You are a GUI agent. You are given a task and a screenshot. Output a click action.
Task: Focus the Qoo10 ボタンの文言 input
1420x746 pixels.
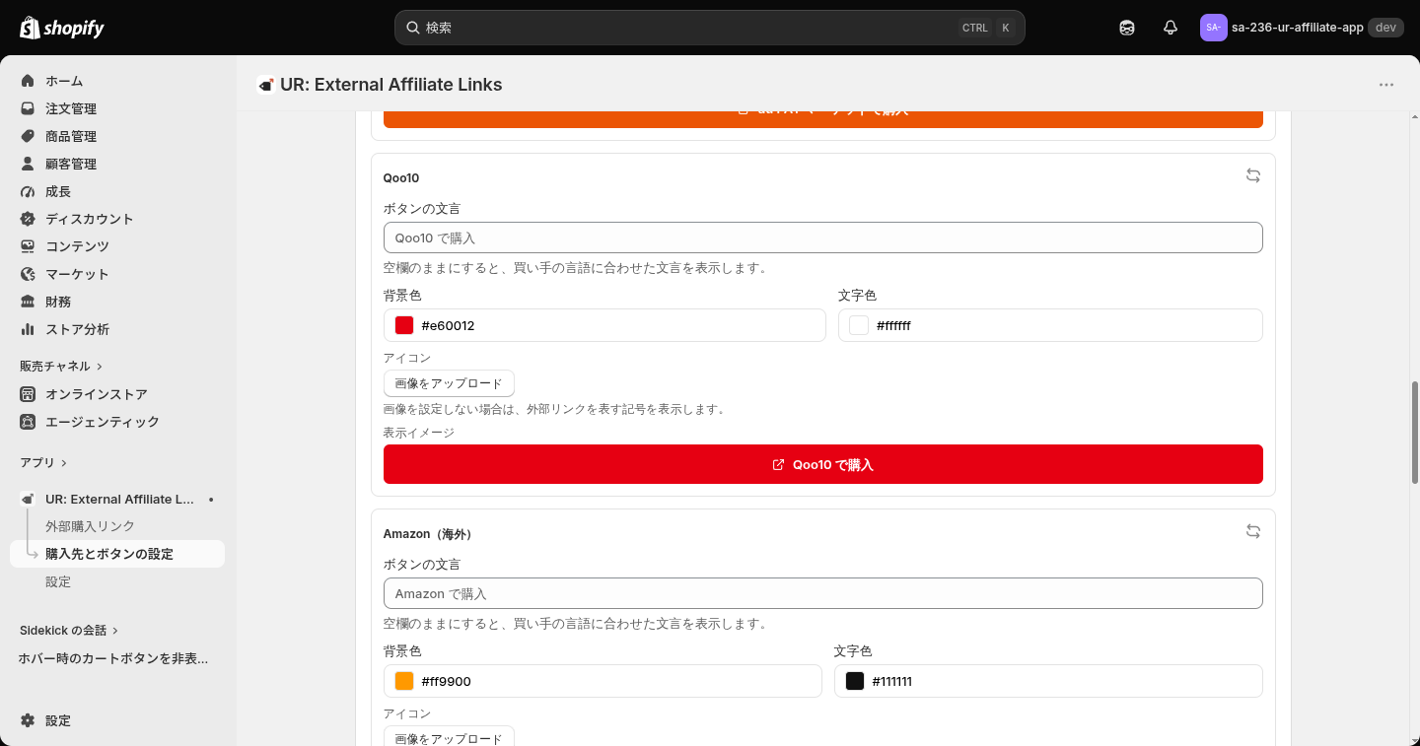click(823, 237)
